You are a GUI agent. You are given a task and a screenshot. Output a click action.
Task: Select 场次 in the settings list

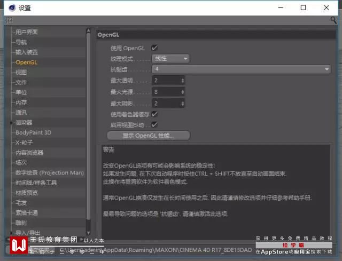[x=21, y=163]
